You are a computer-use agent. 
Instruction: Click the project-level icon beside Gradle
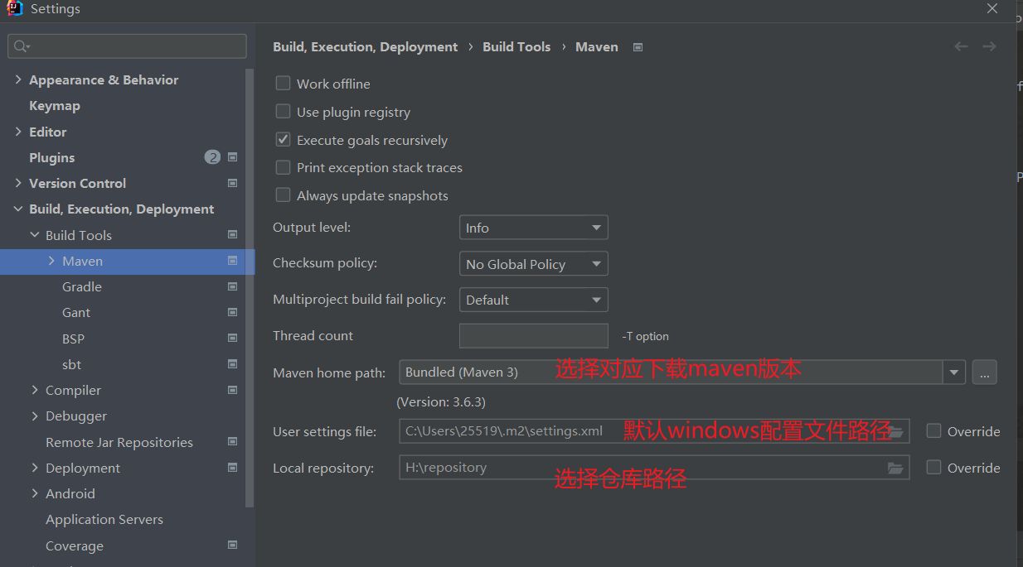tap(232, 286)
